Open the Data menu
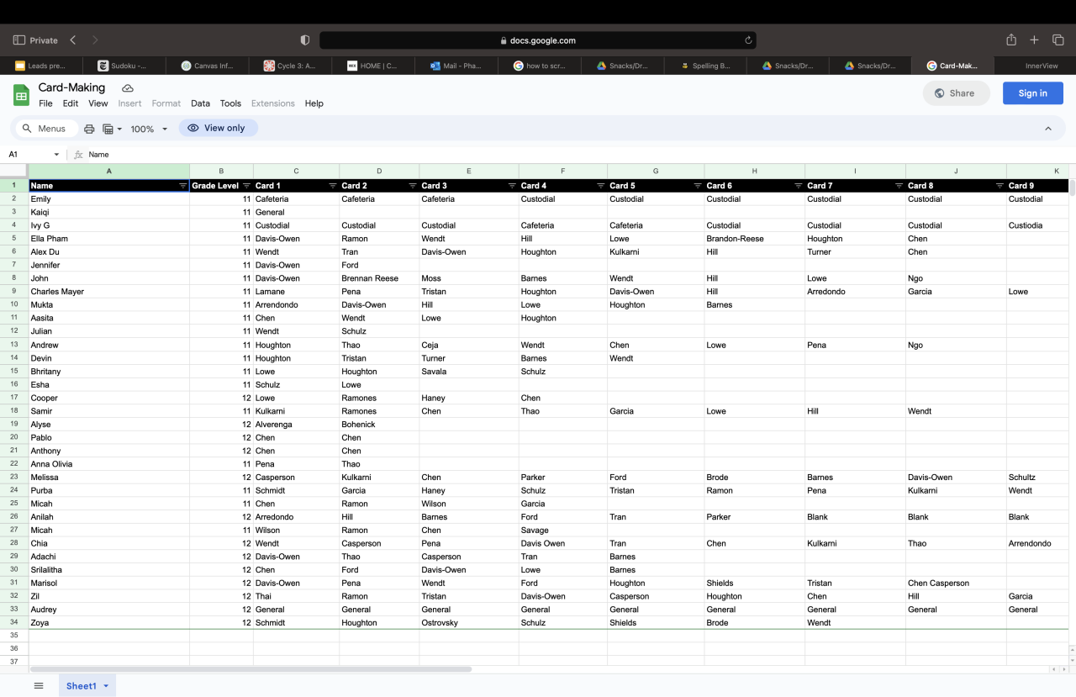This screenshot has height=697, width=1076. tap(200, 103)
